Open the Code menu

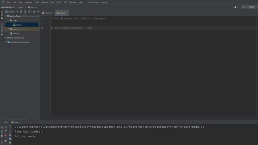point(37,2)
